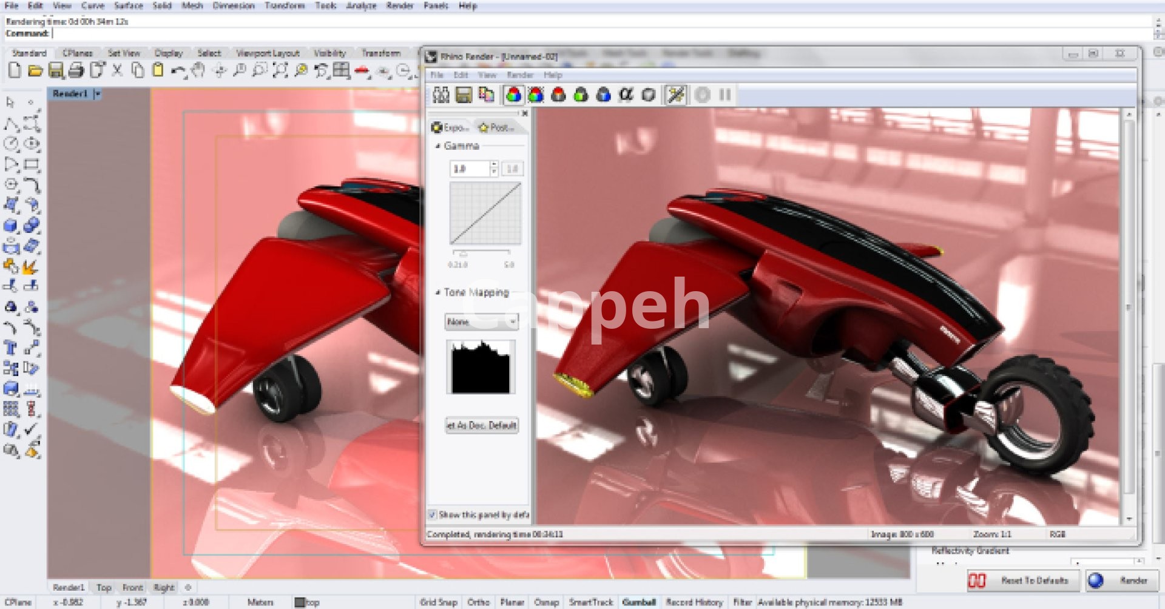Click the Red channel view icon
Image resolution: width=1165 pixels, height=609 pixels.
point(558,95)
